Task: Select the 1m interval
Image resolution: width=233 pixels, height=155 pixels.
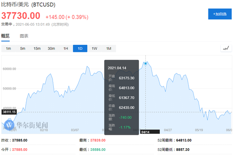Action: (x=8, y=49)
